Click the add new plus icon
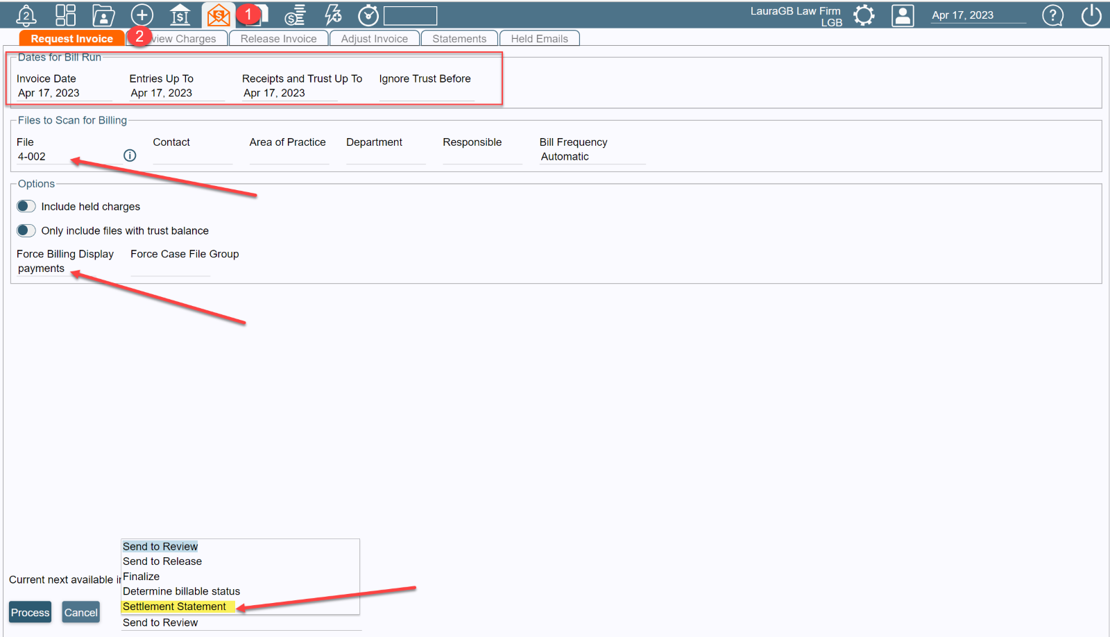Screen dimensions: 1110x637 click(142, 15)
